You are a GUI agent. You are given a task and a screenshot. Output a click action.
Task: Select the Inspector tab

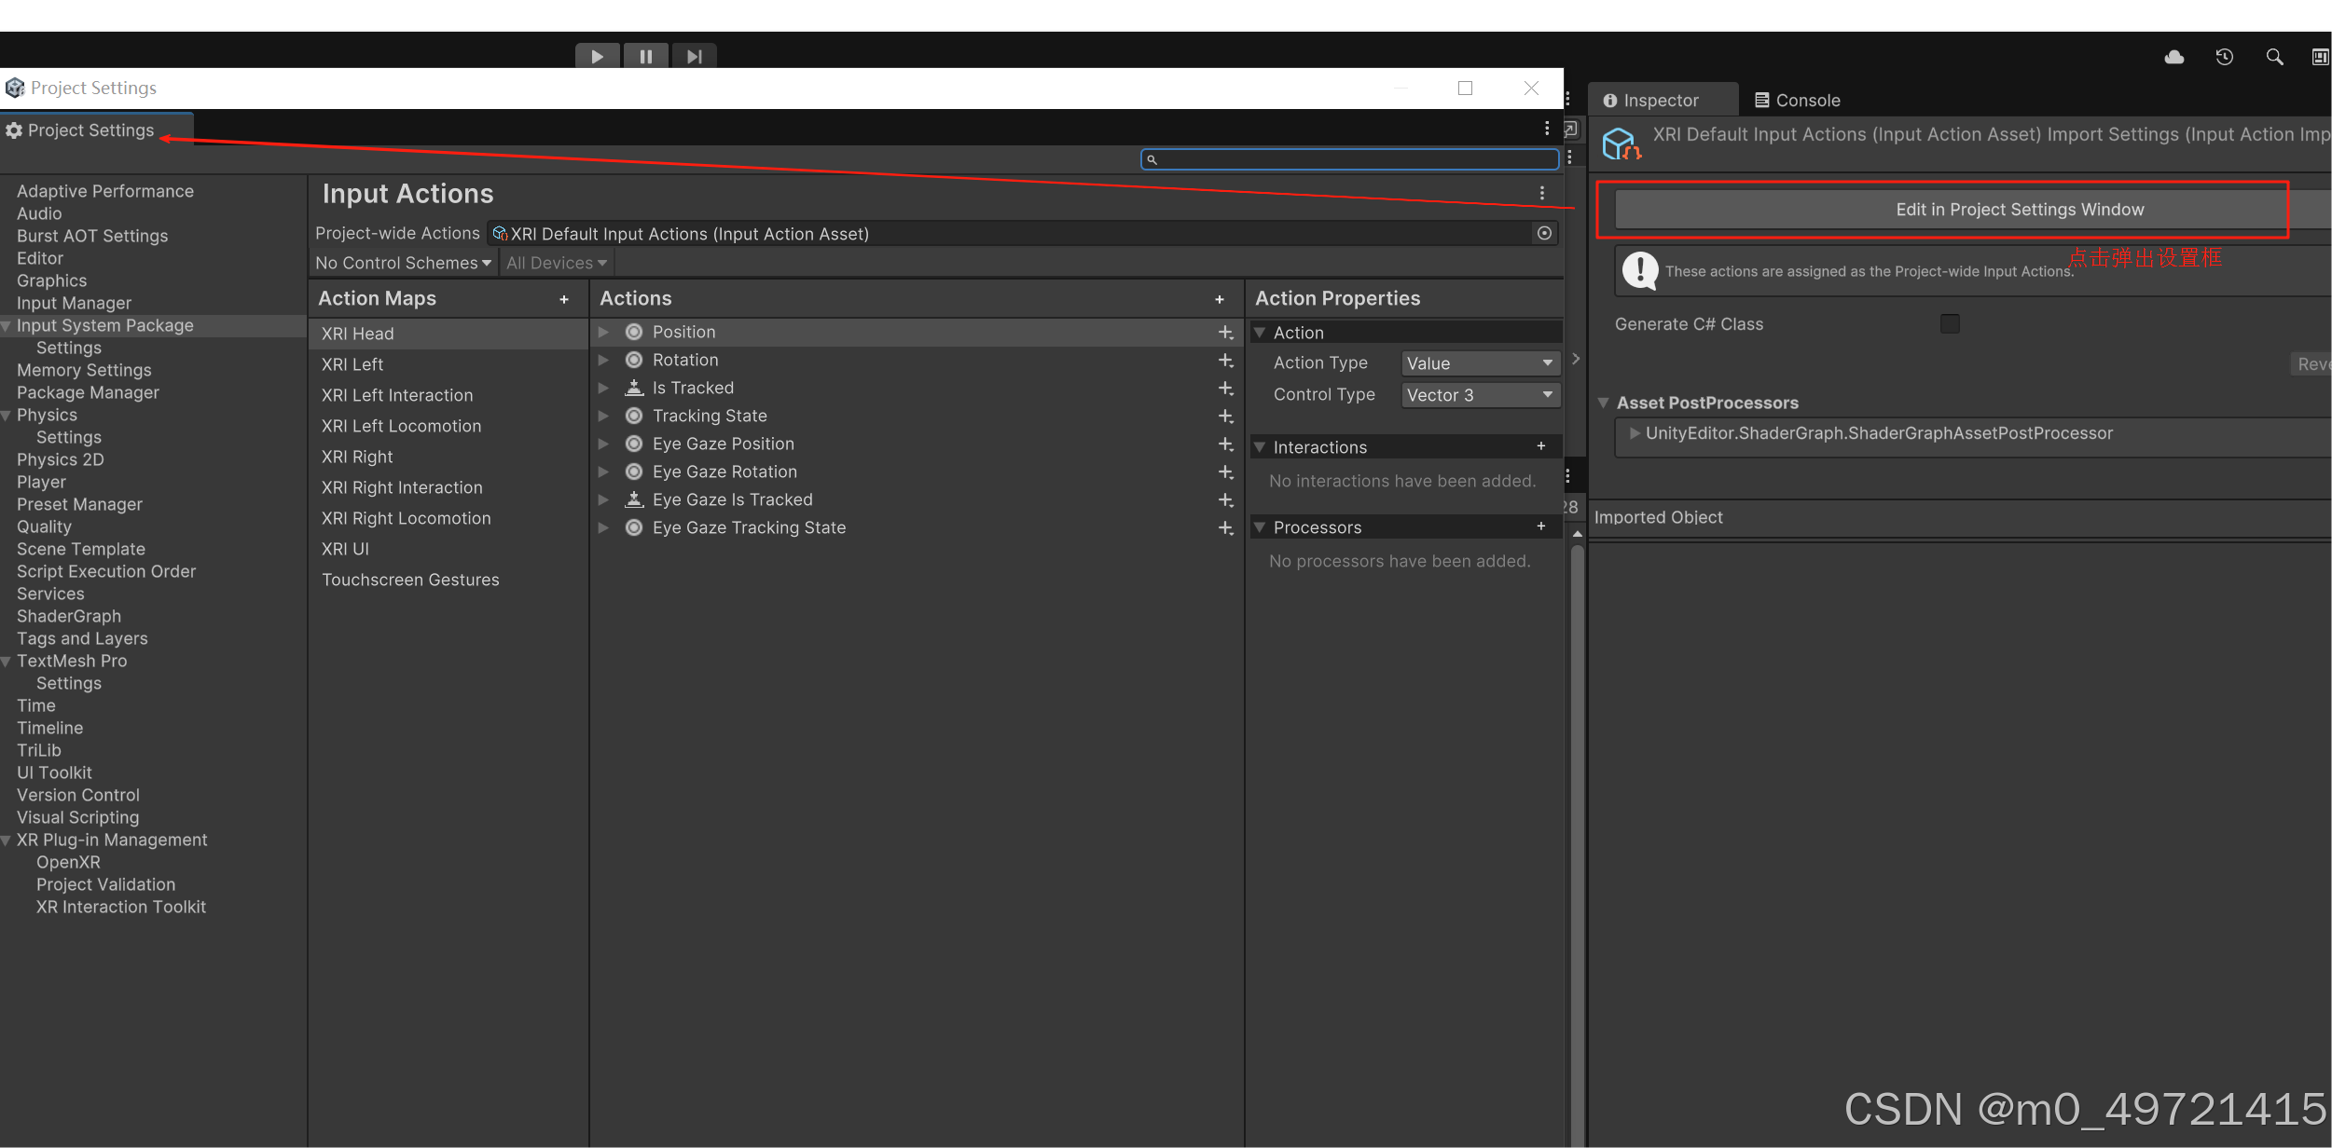pos(1650,101)
